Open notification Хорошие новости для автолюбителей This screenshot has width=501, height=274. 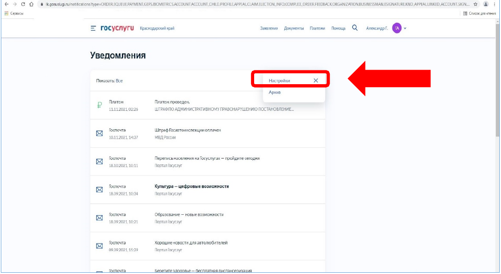coord(208,246)
